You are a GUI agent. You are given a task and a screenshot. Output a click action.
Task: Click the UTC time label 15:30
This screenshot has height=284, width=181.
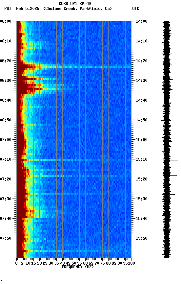point(142,199)
